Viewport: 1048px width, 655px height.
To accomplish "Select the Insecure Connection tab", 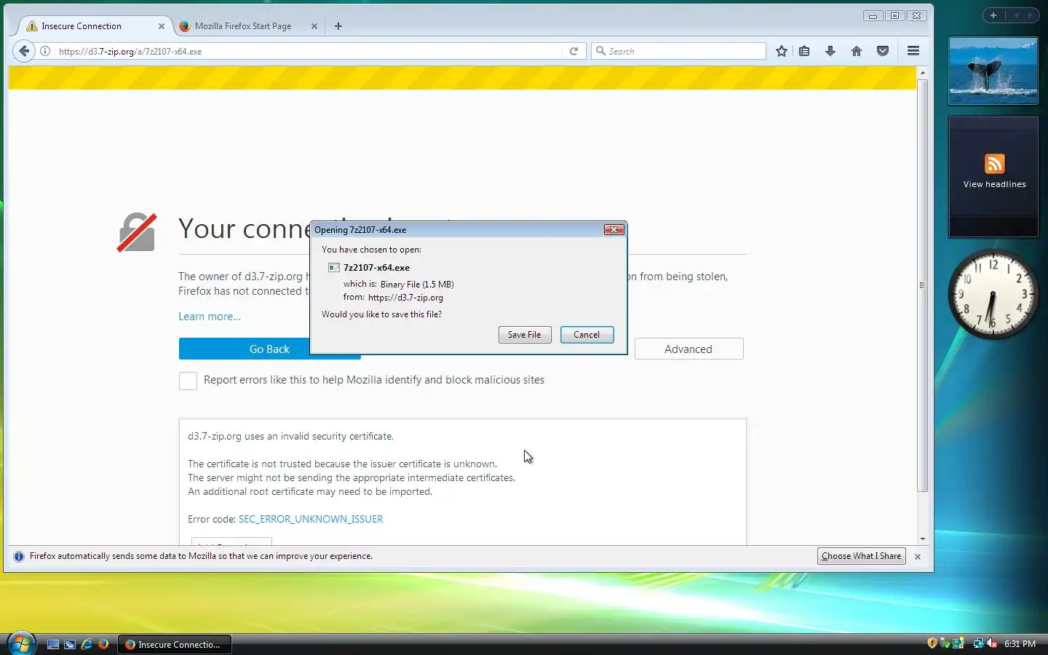I will pos(82,26).
